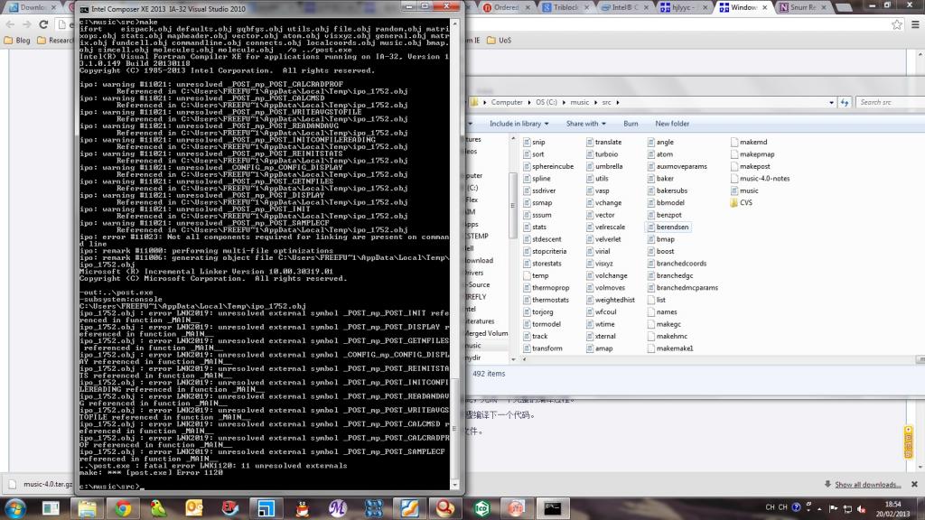Click the Search src input field
Viewport: 925px width, 520px height.
point(890,103)
